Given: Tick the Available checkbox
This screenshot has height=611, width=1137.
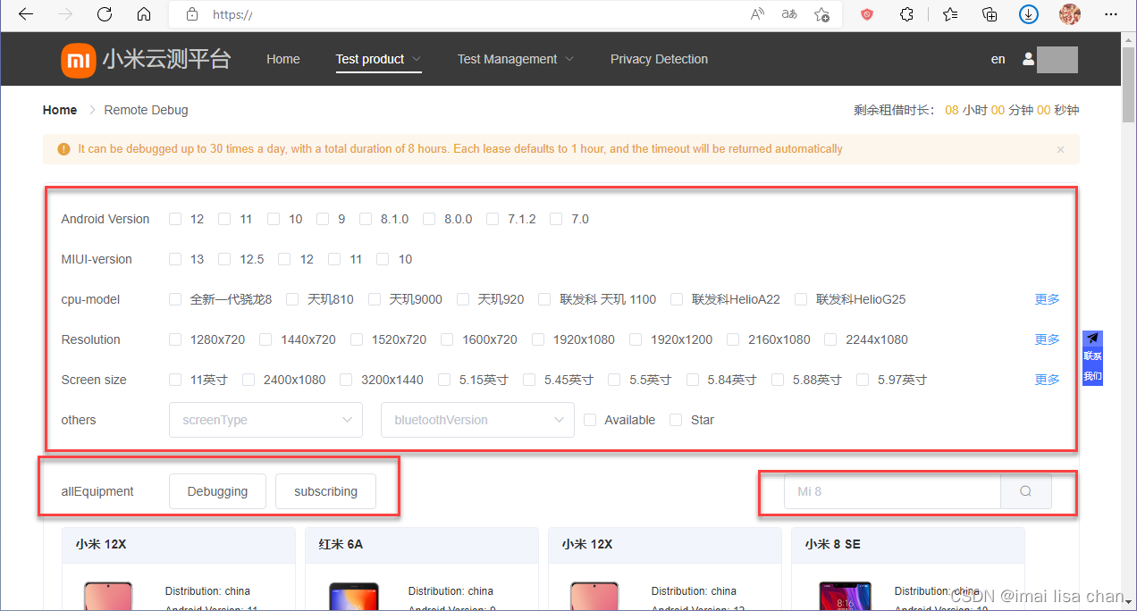Looking at the screenshot, I should [590, 420].
